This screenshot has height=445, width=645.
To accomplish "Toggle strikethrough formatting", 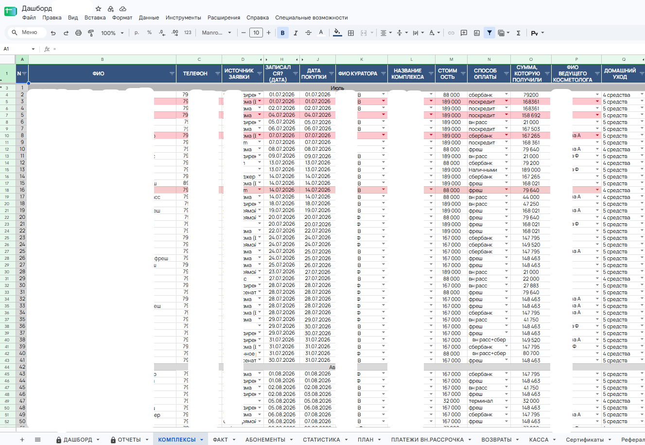I will click(308, 33).
